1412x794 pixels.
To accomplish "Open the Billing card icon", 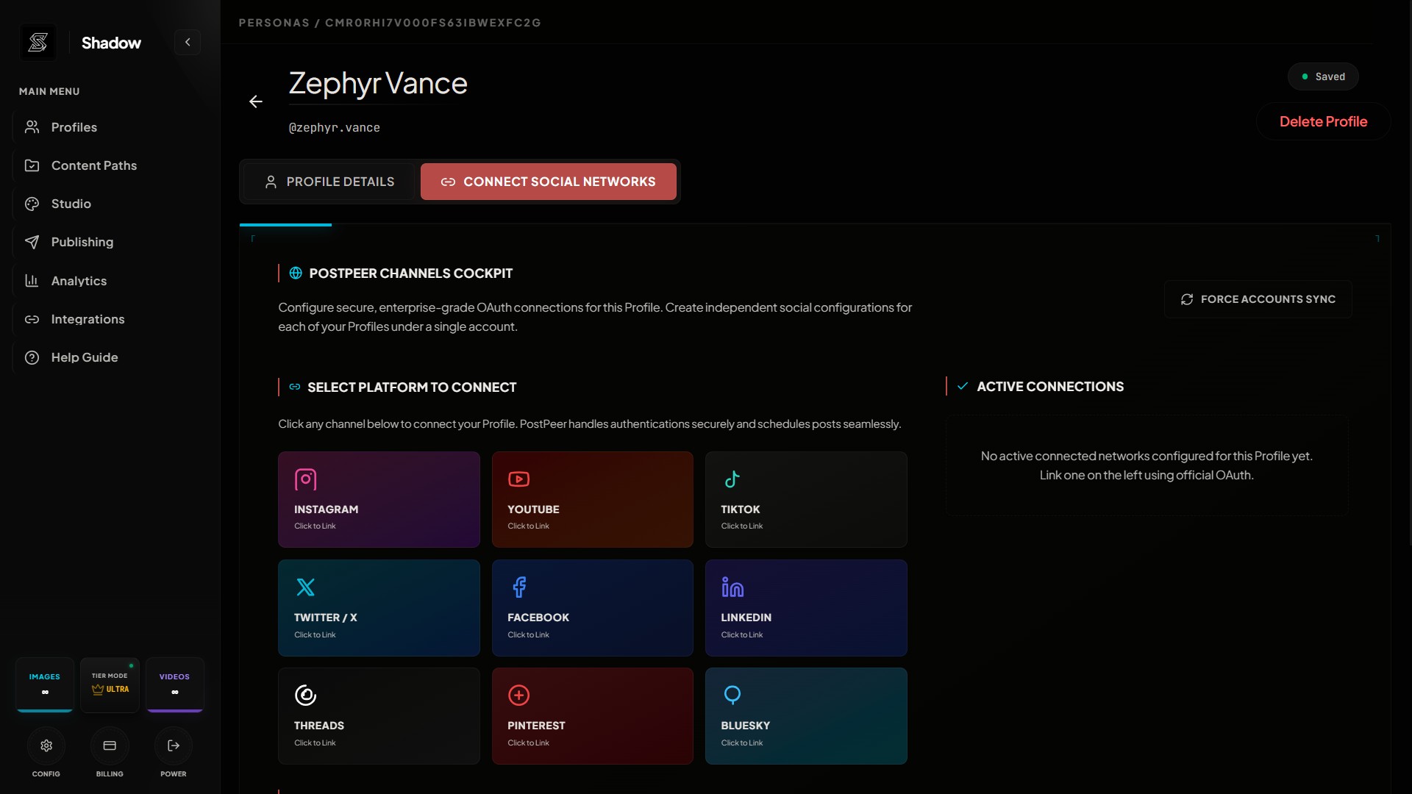I will click(110, 745).
